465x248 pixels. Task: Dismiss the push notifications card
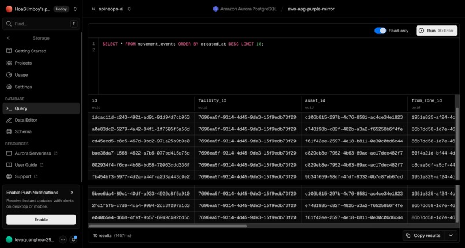coord(72,193)
